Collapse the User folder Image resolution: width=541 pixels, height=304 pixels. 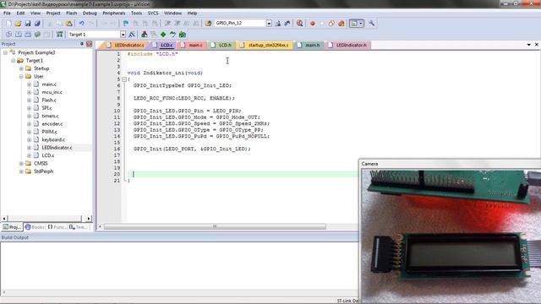(x=21, y=77)
